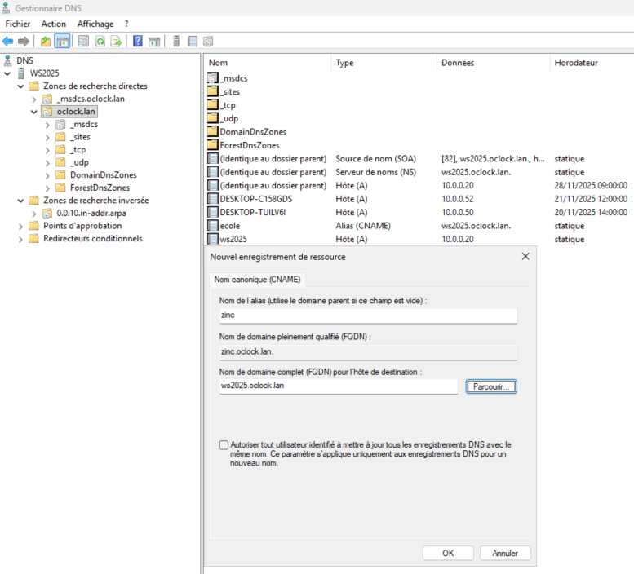This screenshot has height=574, width=634.
Task: Click the Export list toolbar icon
Action: coord(116,41)
